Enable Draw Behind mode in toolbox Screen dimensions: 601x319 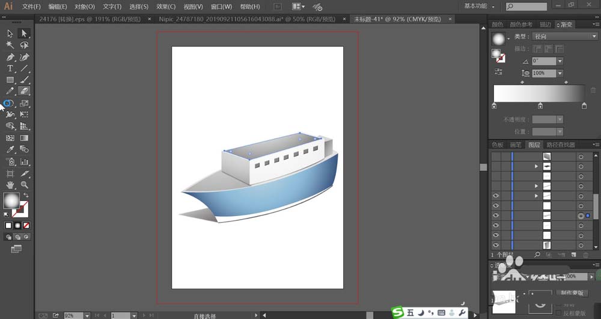click(x=17, y=237)
